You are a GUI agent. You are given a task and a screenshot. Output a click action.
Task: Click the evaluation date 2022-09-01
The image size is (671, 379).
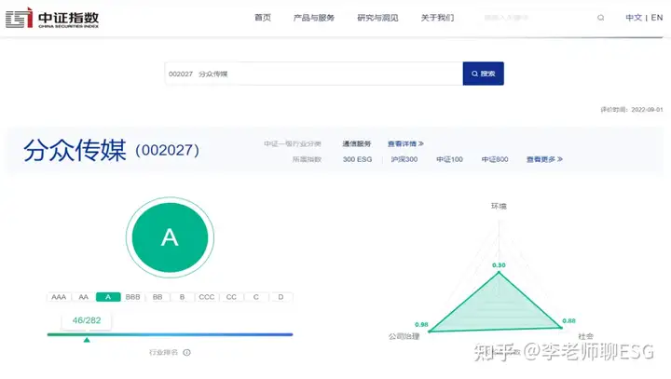(x=647, y=110)
